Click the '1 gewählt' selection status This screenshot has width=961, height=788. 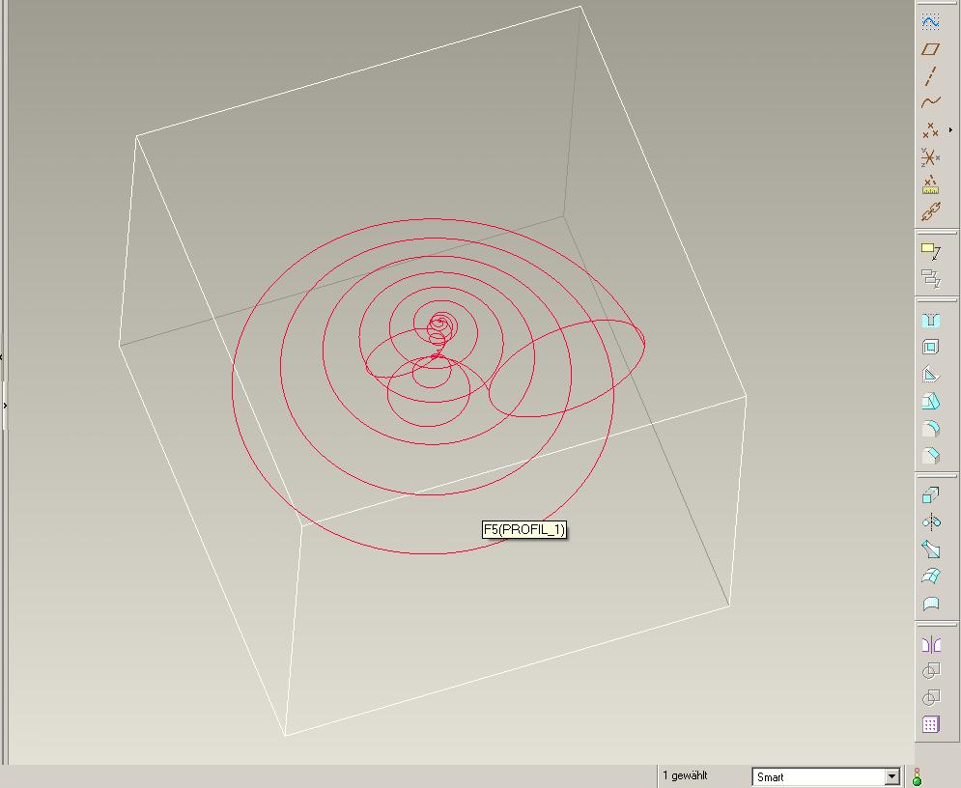[x=685, y=775]
